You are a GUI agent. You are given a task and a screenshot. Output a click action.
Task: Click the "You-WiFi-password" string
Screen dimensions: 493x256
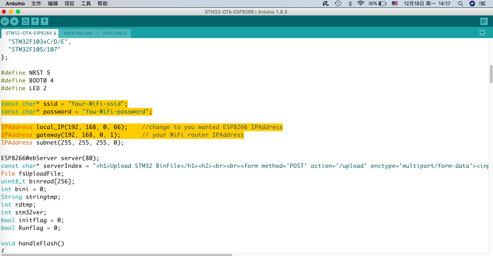click(116, 111)
